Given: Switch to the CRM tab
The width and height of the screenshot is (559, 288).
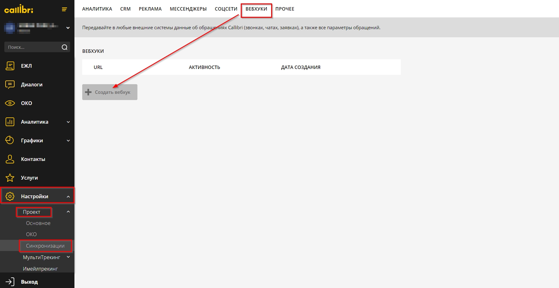Looking at the screenshot, I should pyautogui.click(x=125, y=9).
